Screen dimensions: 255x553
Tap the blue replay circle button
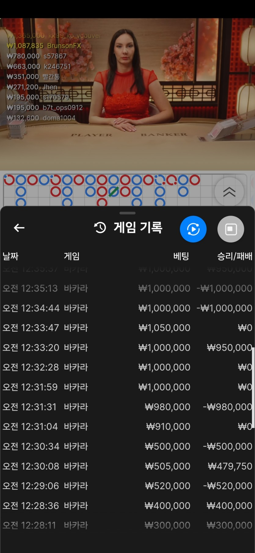(x=193, y=229)
